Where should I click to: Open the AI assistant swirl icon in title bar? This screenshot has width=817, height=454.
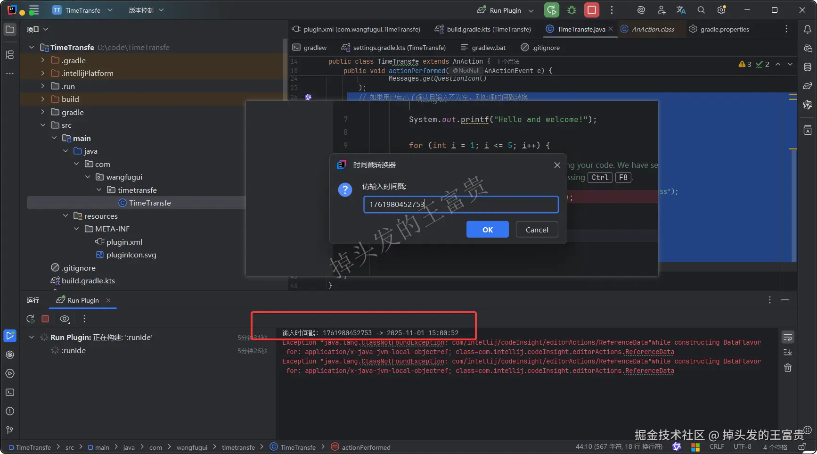[641, 10]
